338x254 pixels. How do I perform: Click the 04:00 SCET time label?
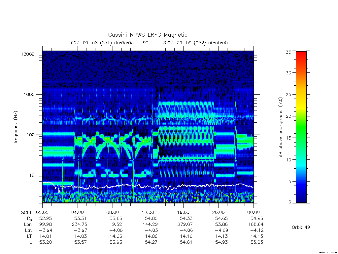click(78, 212)
